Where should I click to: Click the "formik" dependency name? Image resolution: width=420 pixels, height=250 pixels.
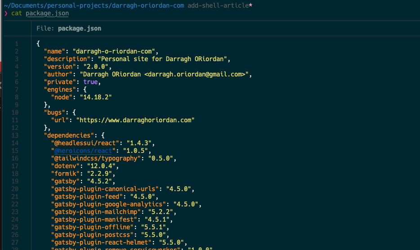point(65,174)
